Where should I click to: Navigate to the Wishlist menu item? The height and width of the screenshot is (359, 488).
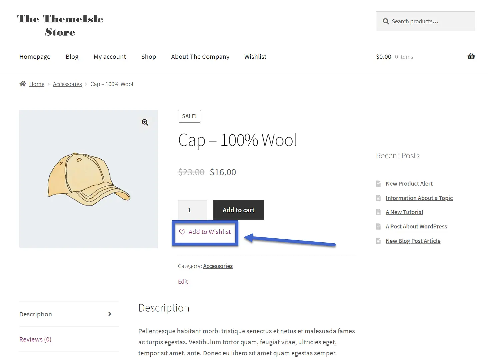tap(255, 57)
